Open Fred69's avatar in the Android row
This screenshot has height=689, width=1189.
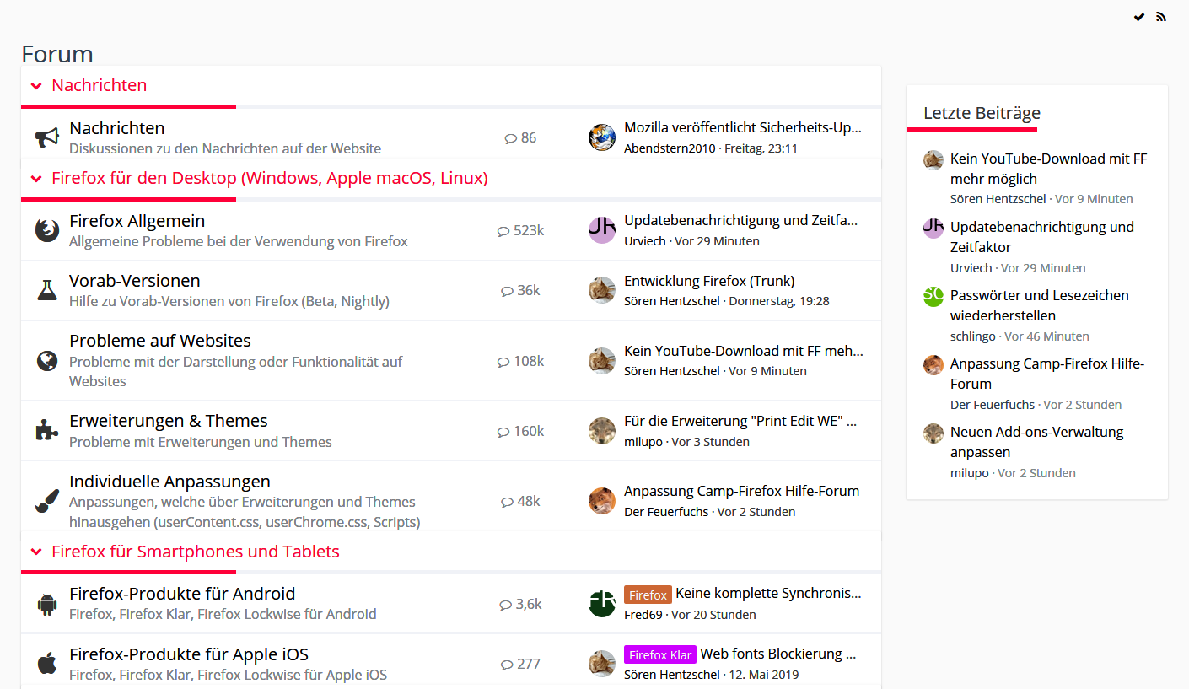[x=602, y=604]
